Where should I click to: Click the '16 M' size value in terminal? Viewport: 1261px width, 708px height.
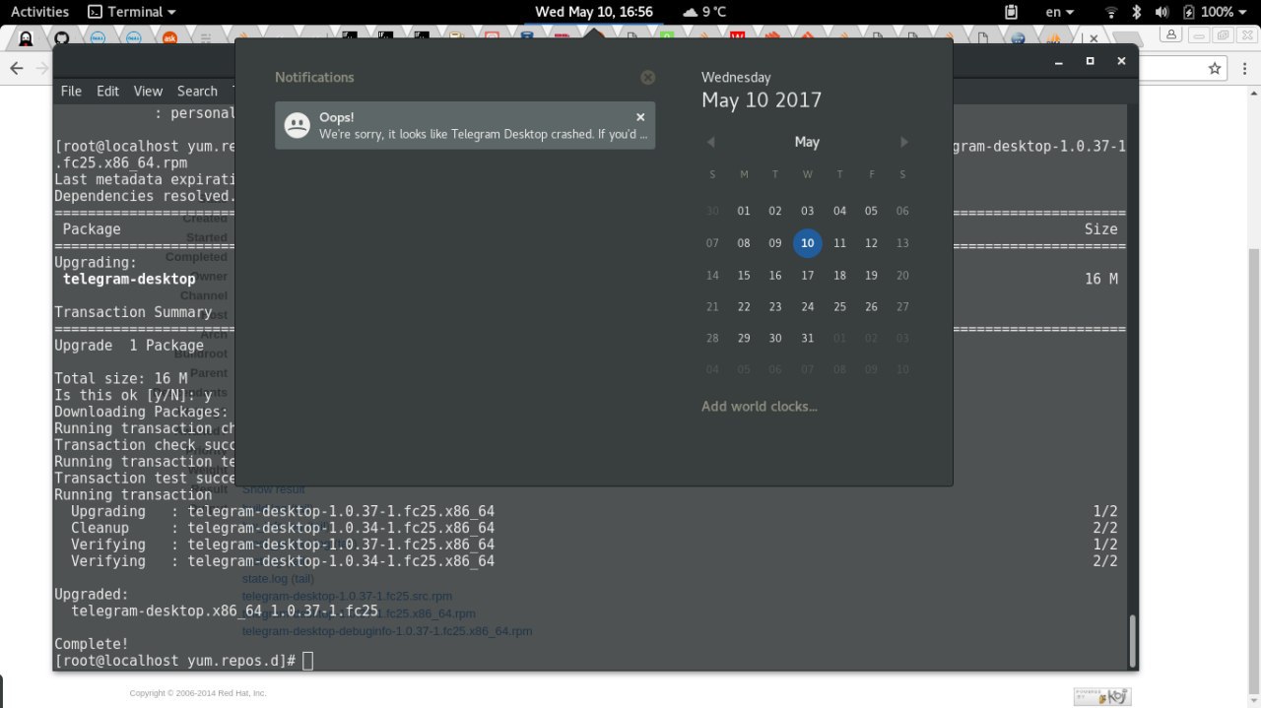click(1101, 279)
